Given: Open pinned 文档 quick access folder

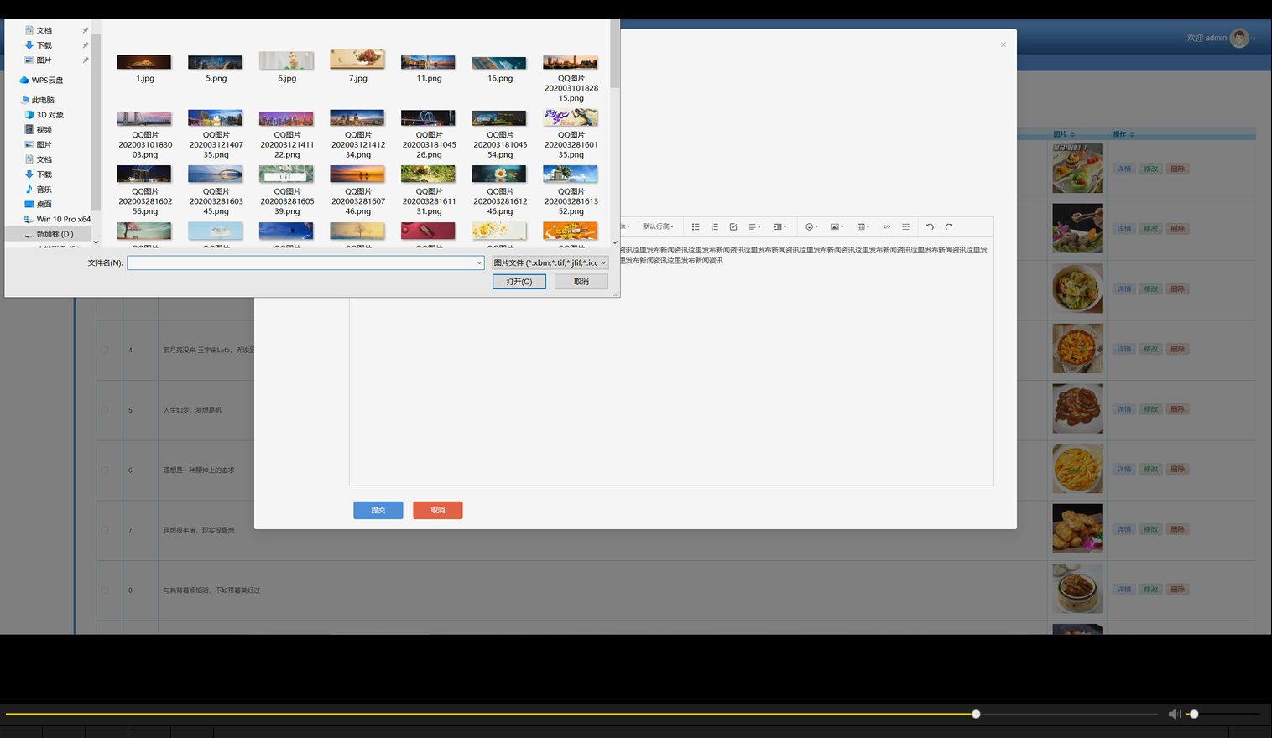Looking at the screenshot, I should click(44, 30).
